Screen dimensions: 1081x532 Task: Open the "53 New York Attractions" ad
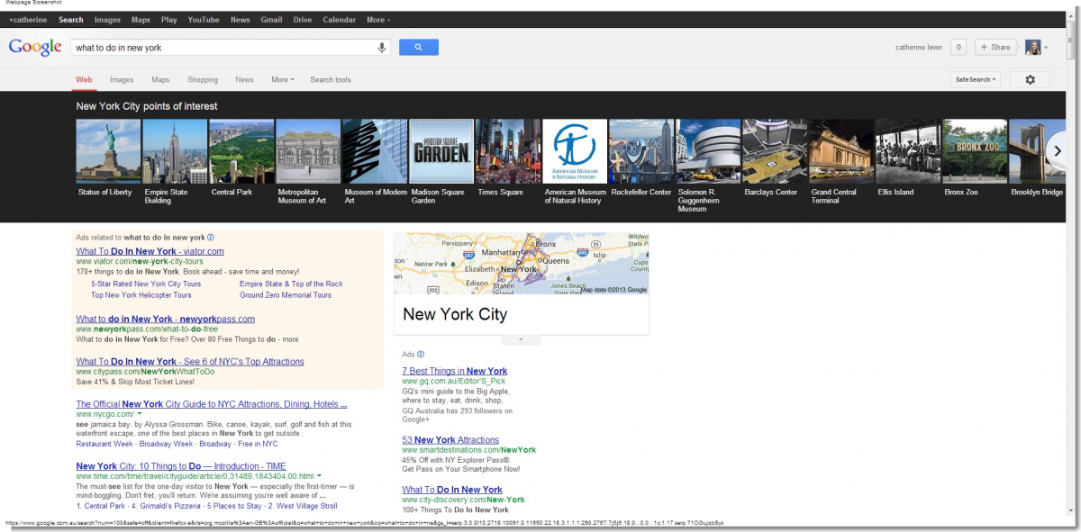click(x=450, y=440)
